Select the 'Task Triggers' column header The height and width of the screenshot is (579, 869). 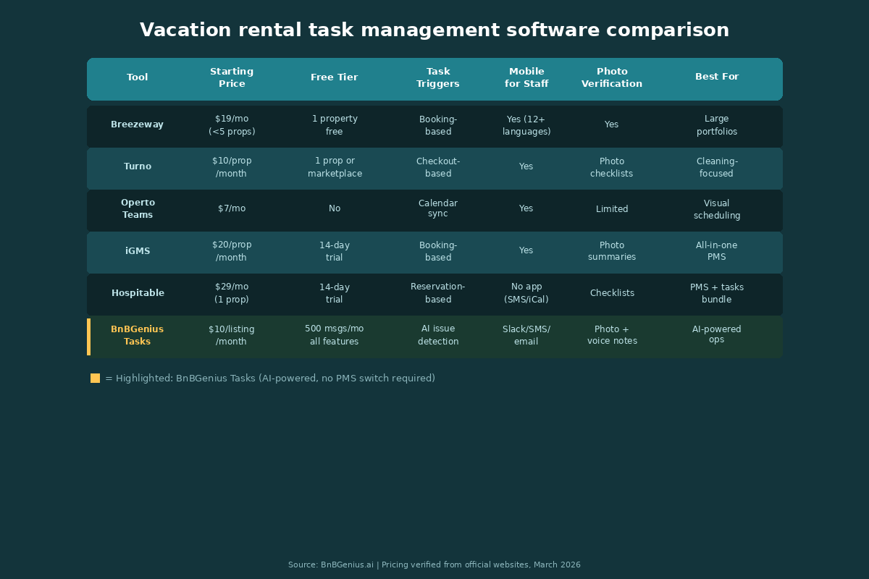pos(438,77)
